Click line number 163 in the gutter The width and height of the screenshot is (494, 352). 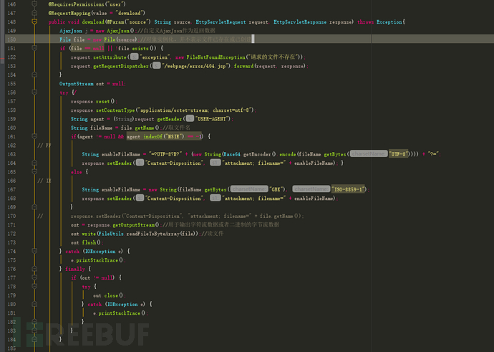[11, 154]
